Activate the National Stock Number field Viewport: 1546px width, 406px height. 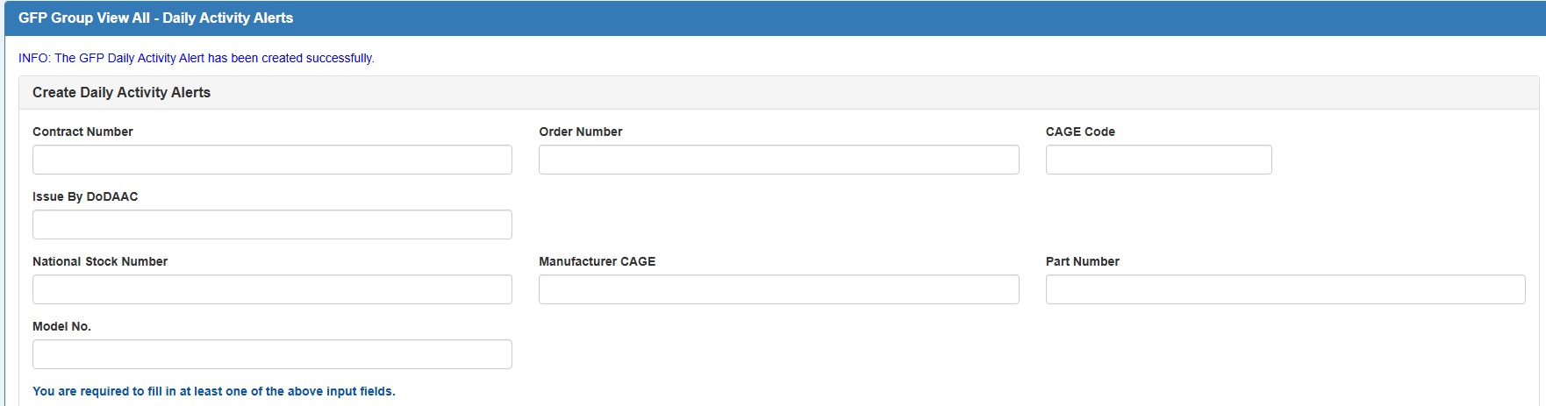272,289
